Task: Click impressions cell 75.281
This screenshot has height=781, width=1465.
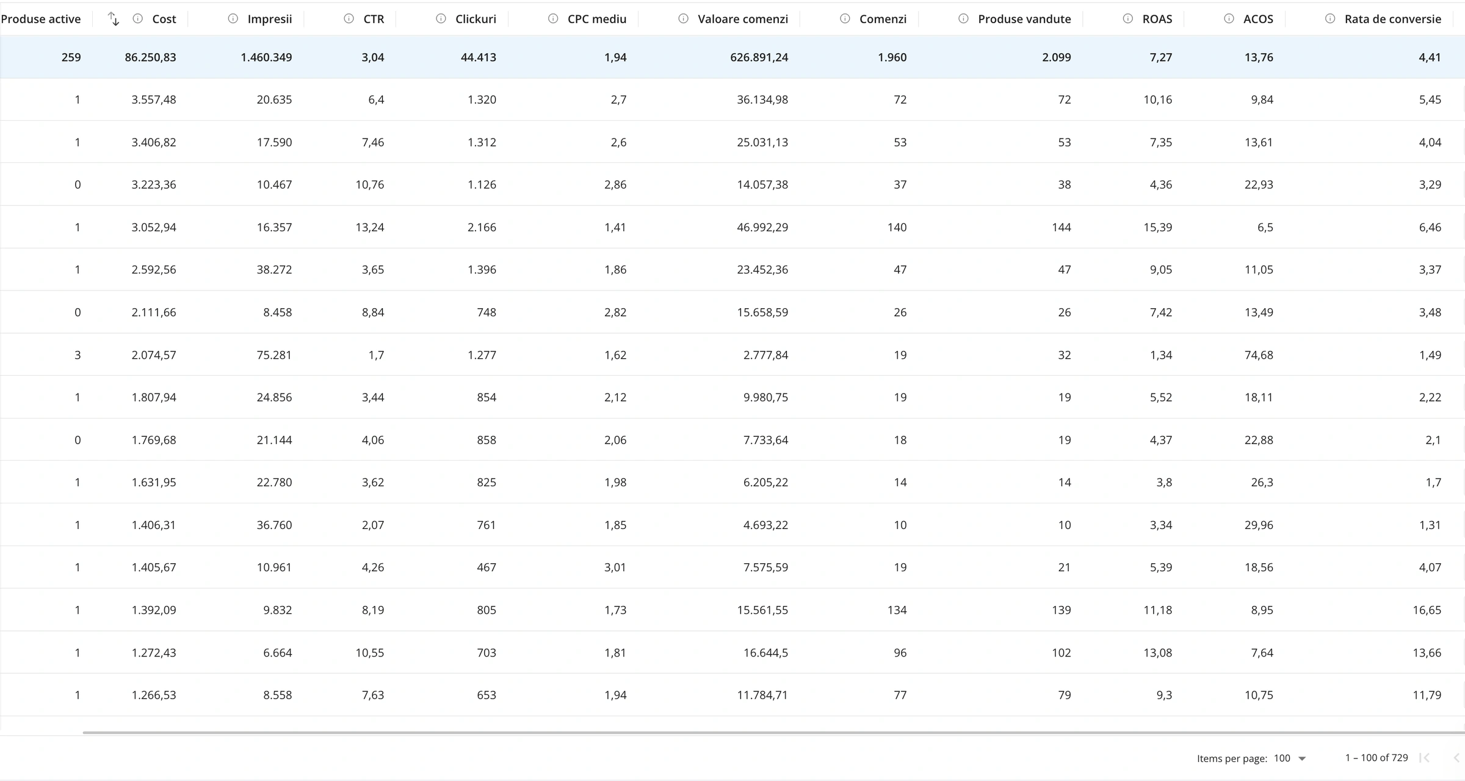Action: coord(274,355)
